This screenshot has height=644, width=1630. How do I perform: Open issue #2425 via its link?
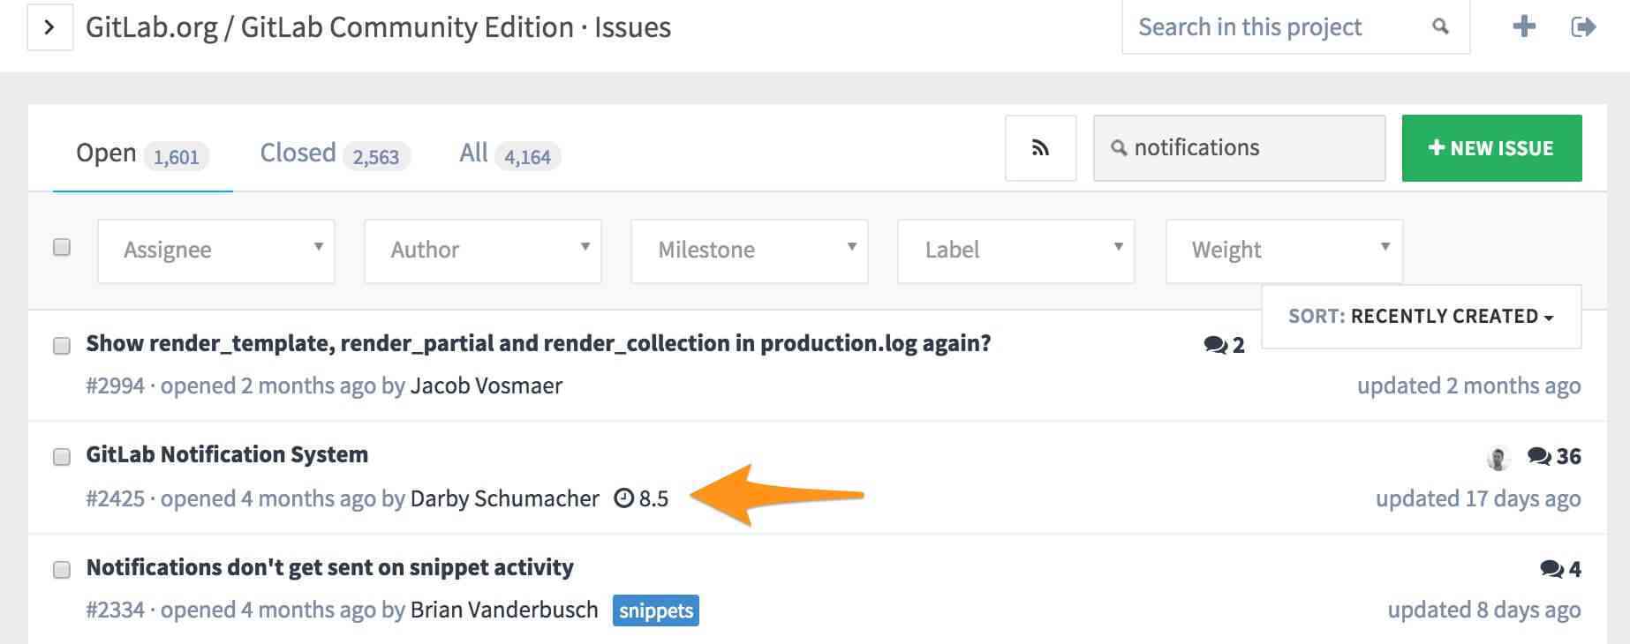tap(115, 498)
